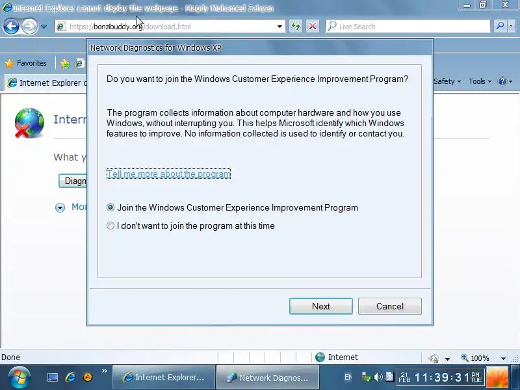Open the Safety menu
This screenshot has width=520, height=390.
pyautogui.click(x=447, y=81)
